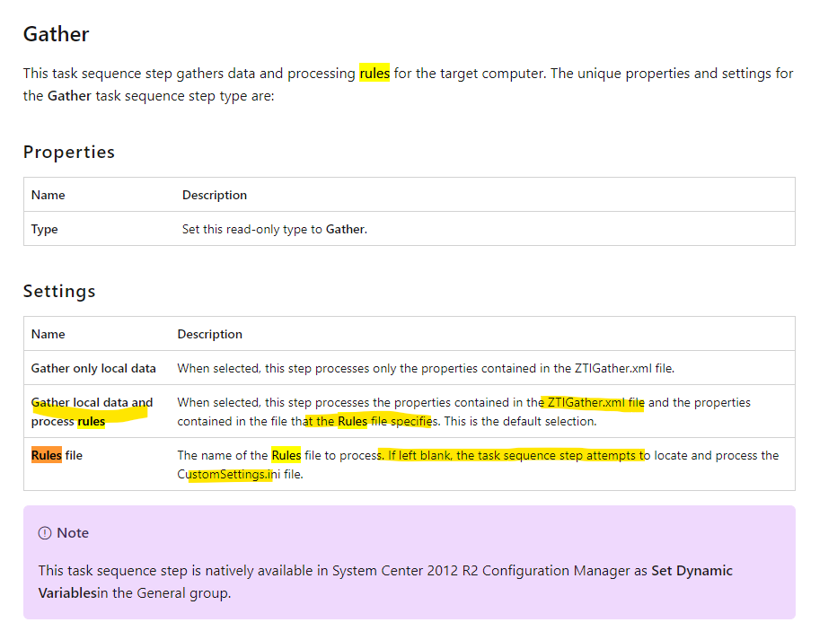The width and height of the screenshot is (837, 631).
Task: Select the Properties section heading
Action: point(69,152)
